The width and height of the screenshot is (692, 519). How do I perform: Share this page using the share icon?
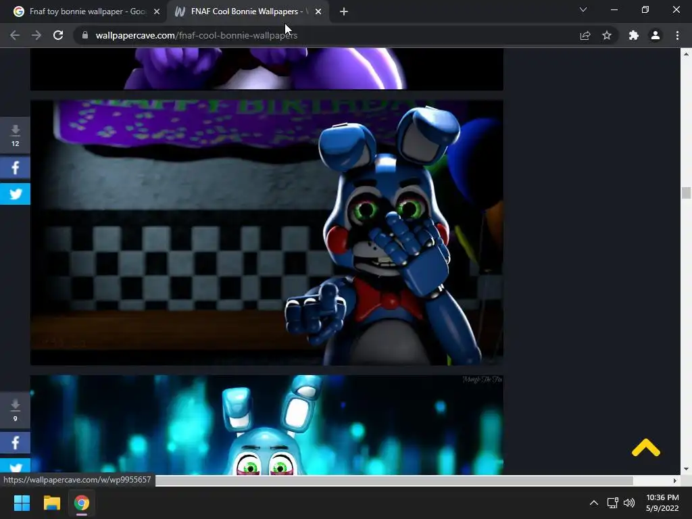click(x=585, y=35)
